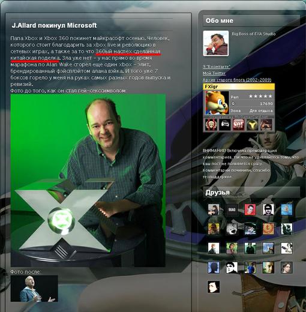Open the "Архив старого блога (2002-2009)" link
Image resolution: width=306 pixels, height=312 pixels.
pyautogui.click(x=237, y=80)
